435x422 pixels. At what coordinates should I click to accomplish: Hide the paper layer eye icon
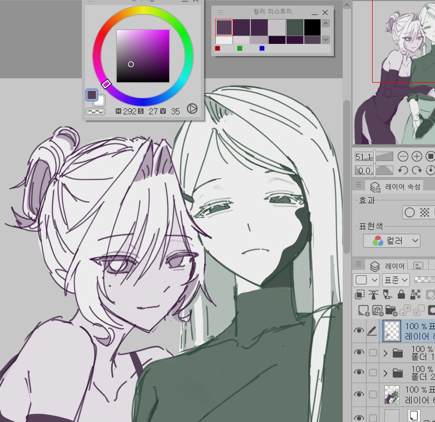pos(359,418)
